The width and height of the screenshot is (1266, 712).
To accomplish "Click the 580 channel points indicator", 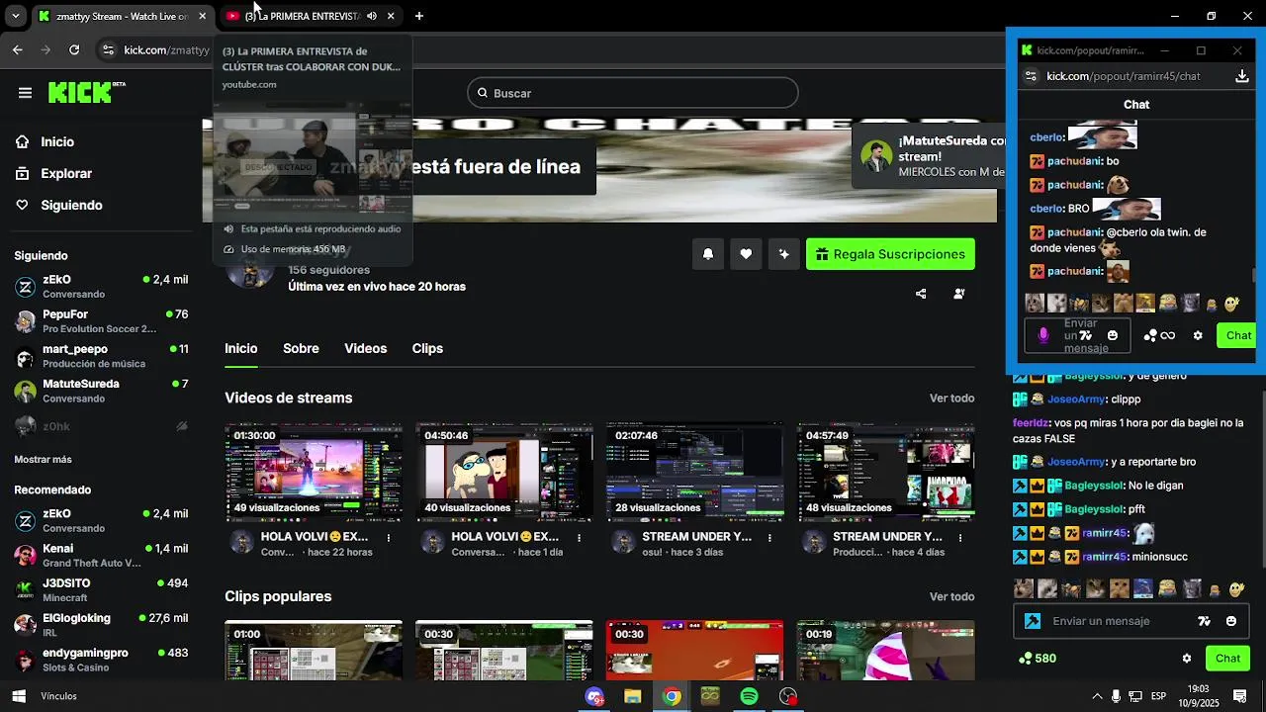I will (x=1038, y=659).
